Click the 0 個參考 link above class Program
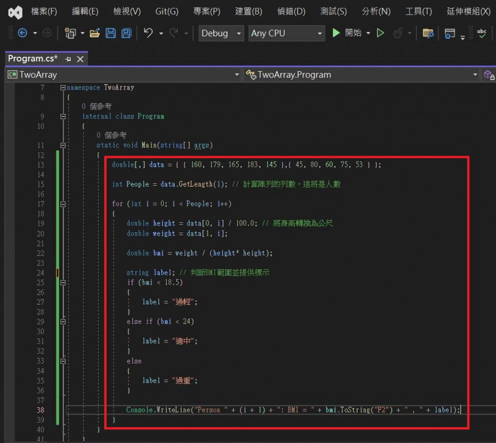The width and height of the screenshot is (496, 443). 96,106
